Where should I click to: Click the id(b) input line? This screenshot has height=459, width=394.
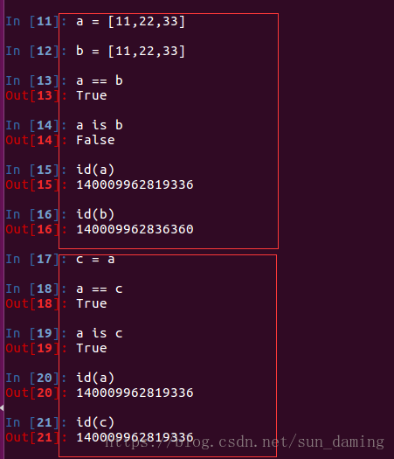click(95, 214)
